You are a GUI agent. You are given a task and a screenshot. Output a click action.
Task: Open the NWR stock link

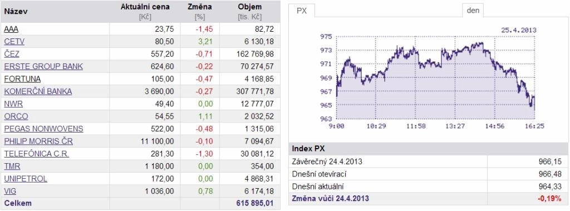coord(13,104)
